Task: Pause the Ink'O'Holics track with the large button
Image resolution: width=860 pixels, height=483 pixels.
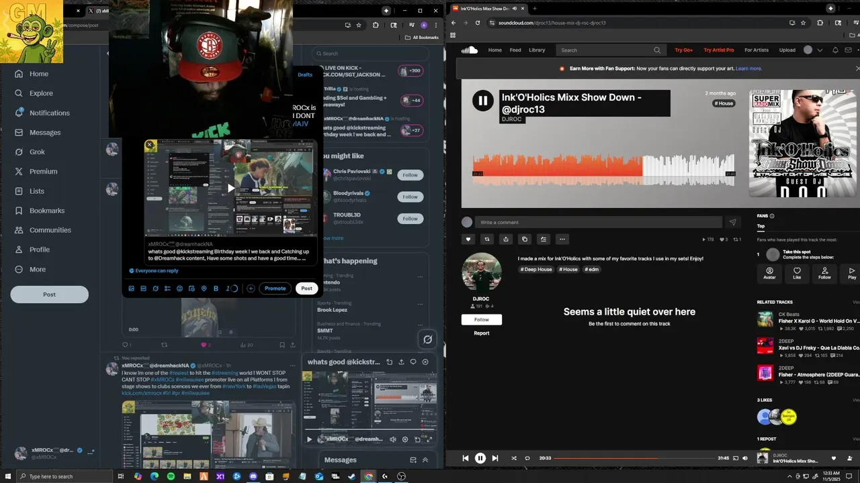Action: [x=482, y=101]
